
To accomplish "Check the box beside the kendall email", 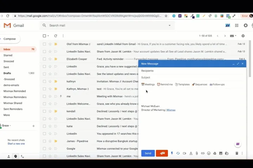I will [44, 111].
